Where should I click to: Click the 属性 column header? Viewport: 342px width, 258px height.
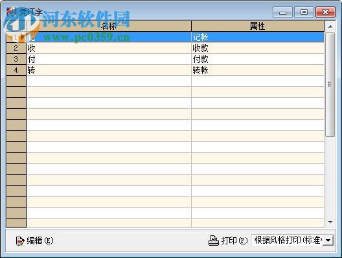(258, 26)
